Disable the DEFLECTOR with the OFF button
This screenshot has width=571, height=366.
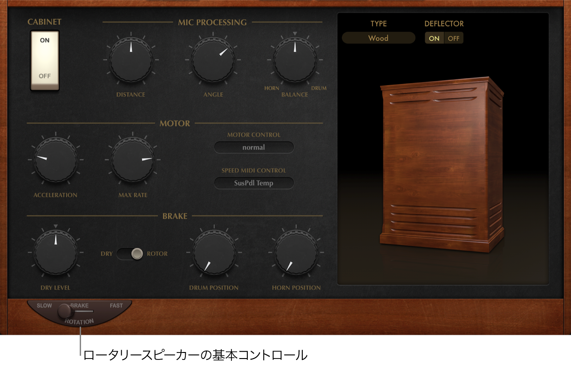pos(453,38)
